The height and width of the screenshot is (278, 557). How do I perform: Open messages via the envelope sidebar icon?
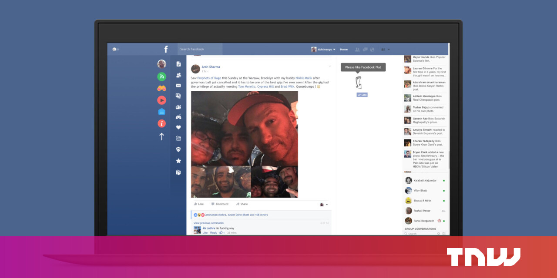pyautogui.click(x=178, y=86)
